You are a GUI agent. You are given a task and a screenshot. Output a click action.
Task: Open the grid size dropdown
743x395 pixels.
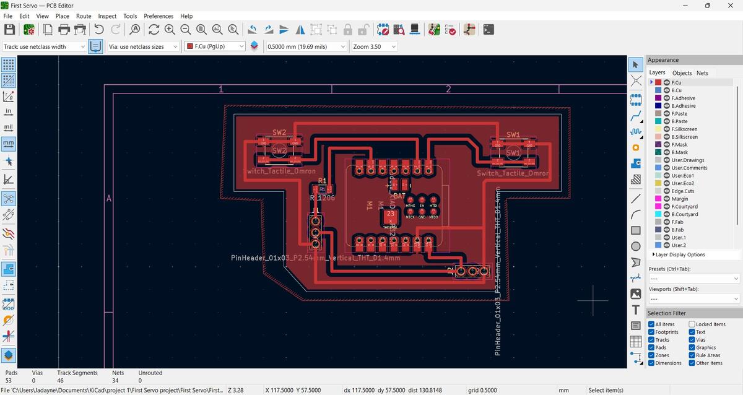click(x=306, y=46)
